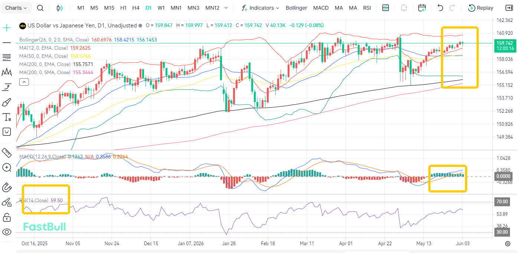Click the Jun 03 date axis label

coord(462,244)
